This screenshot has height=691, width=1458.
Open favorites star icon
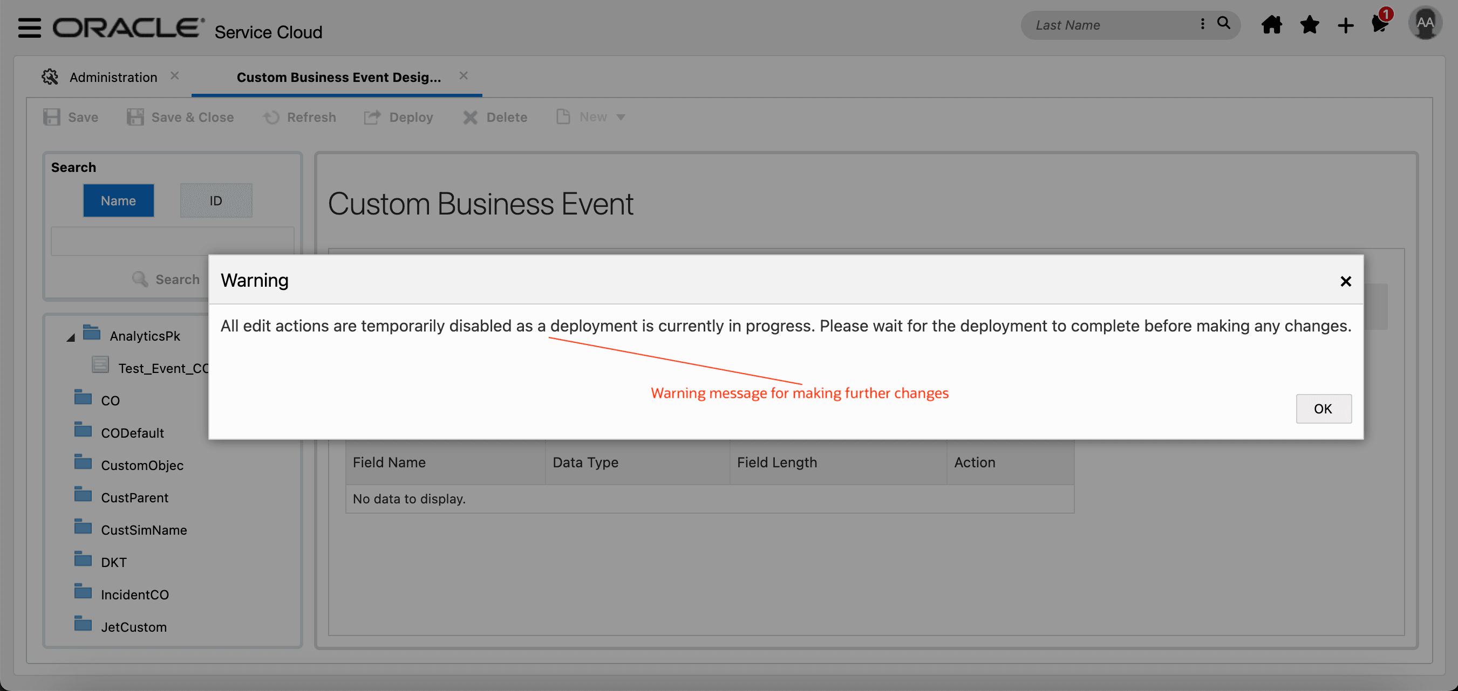click(1309, 25)
